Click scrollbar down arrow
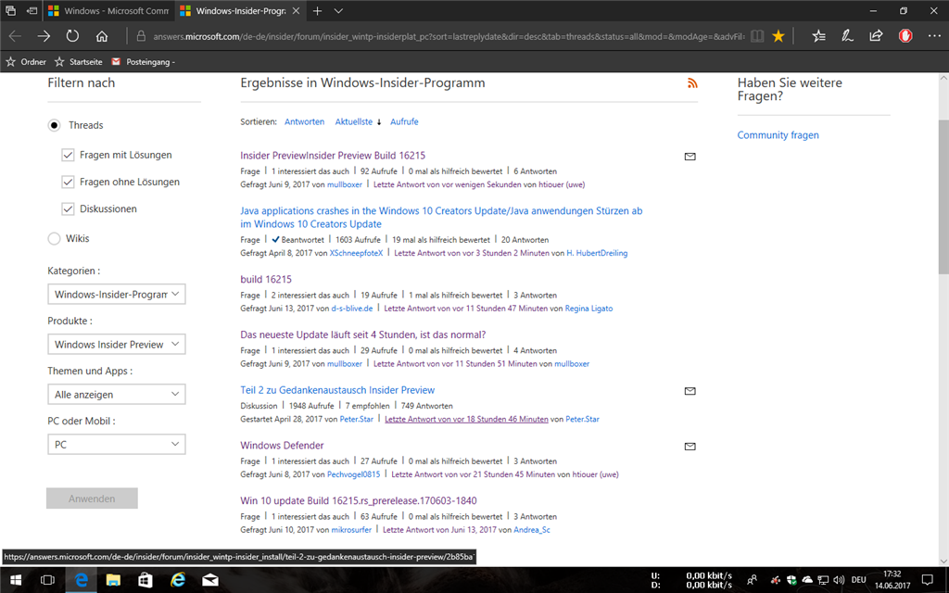 pos(943,561)
